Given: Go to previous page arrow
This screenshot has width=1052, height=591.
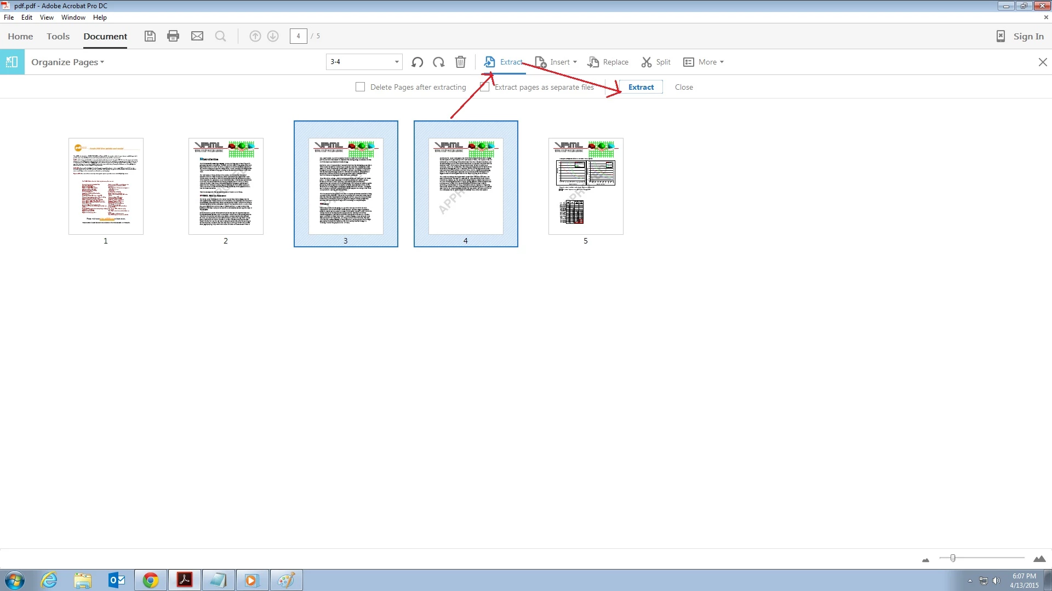Looking at the screenshot, I should click(x=255, y=36).
